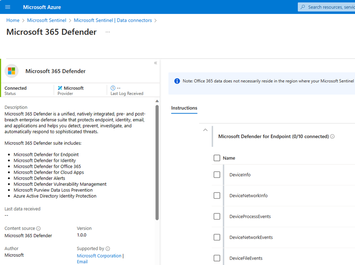Click Azure Active Directory Identity Protection item
Screen dimensions: 355x265
[55, 196]
